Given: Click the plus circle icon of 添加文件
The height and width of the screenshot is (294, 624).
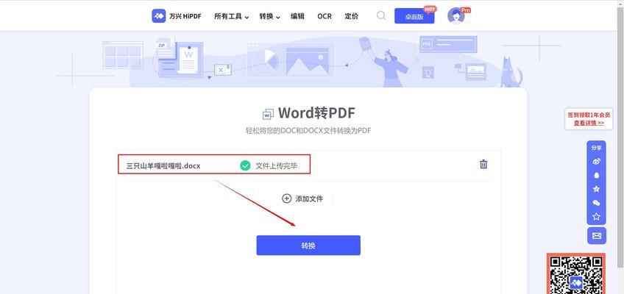Looking at the screenshot, I should [286, 198].
